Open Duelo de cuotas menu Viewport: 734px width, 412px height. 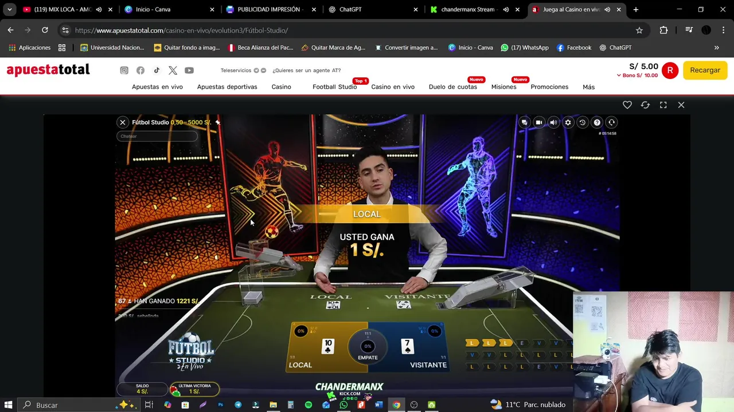click(x=453, y=87)
